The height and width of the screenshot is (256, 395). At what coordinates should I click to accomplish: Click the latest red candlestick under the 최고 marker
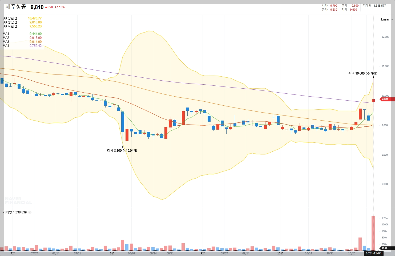pos(373,100)
